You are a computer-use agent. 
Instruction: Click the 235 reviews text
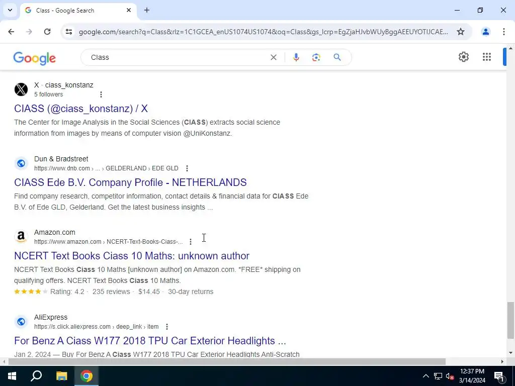[x=111, y=292]
